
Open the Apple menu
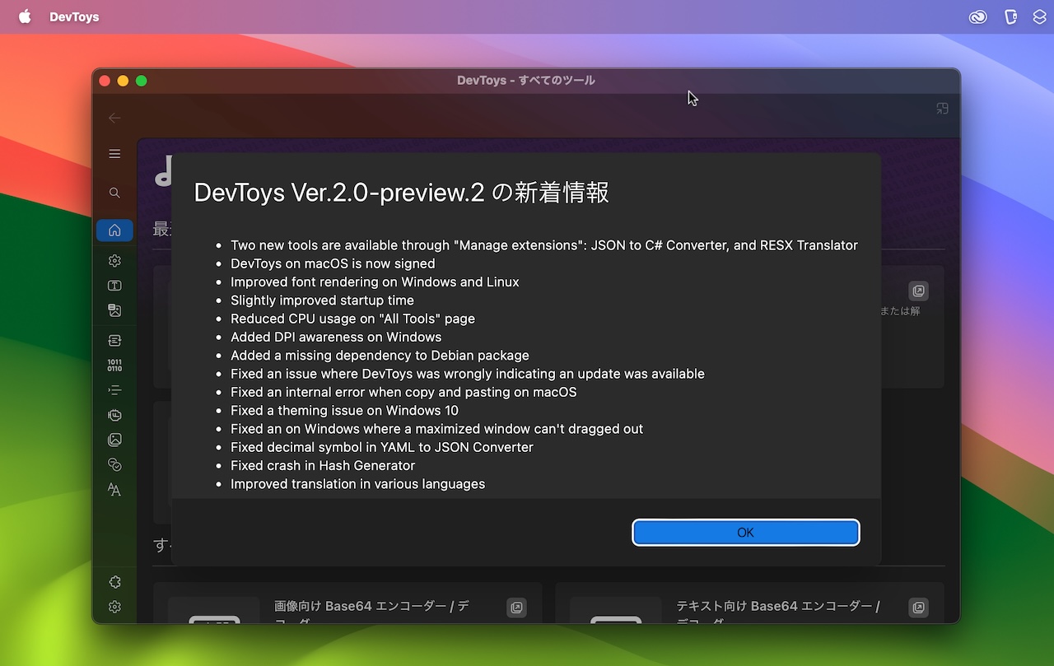click(x=25, y=16)
